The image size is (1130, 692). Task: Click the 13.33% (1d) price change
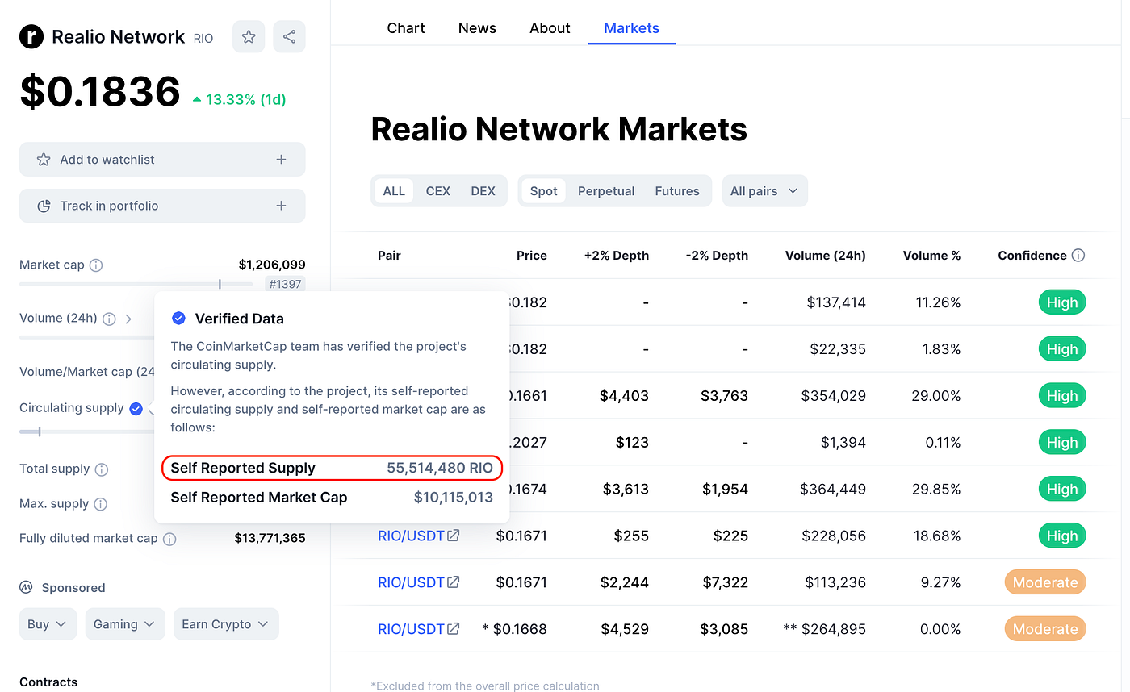(239, 100)
